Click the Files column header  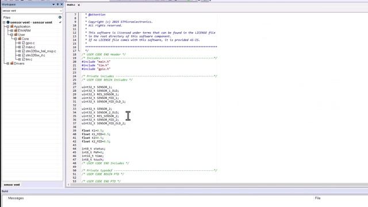point(6,18)
